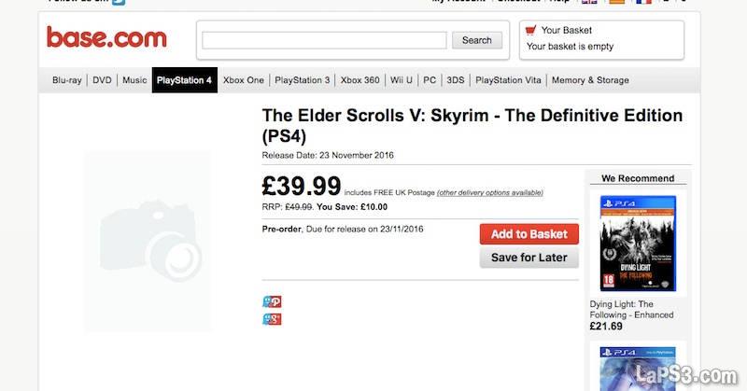Share product on Pinterest
The width and height of the screenshot is (747, 391).
point(272,301)
